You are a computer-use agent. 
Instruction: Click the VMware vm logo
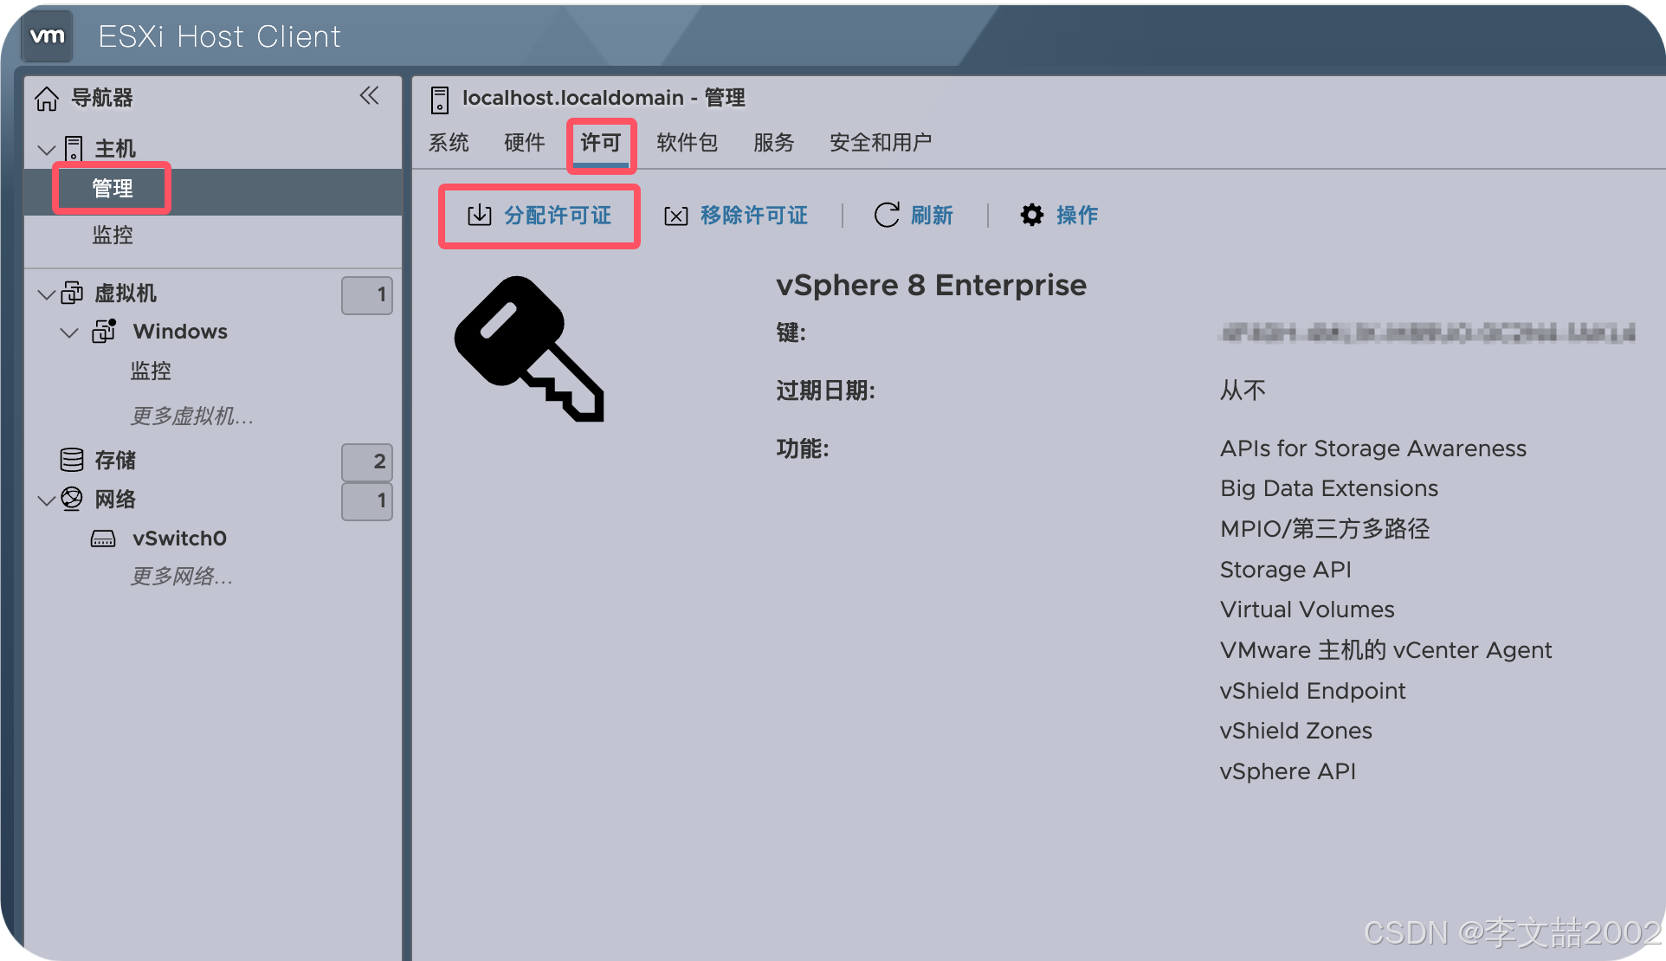[x=47, y=36]
